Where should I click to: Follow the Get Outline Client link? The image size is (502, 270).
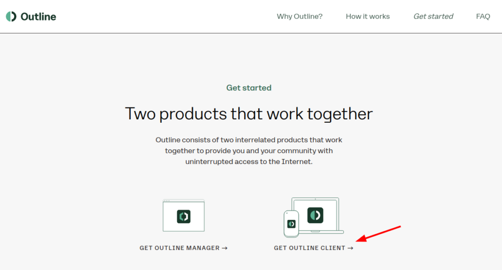tap(313, 248)
